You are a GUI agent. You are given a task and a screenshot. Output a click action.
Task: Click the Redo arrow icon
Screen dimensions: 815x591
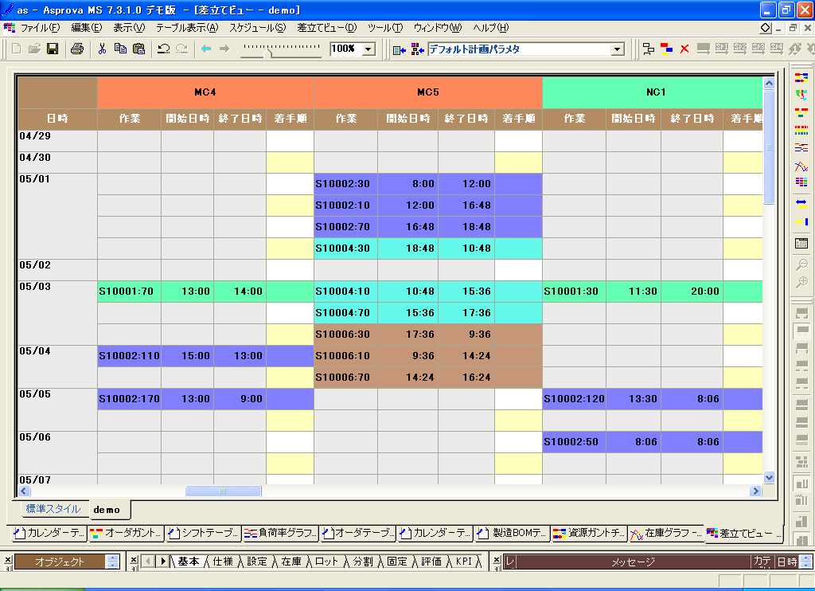tap(181, 49)
